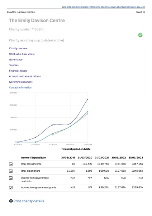This screenshot has width=152, height=216.
Task: Click the £245.96k expenditure cell
Action: point(137,171)
